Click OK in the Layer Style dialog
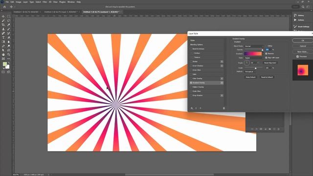This screenshot has height=176, width=313. [303, 41]
